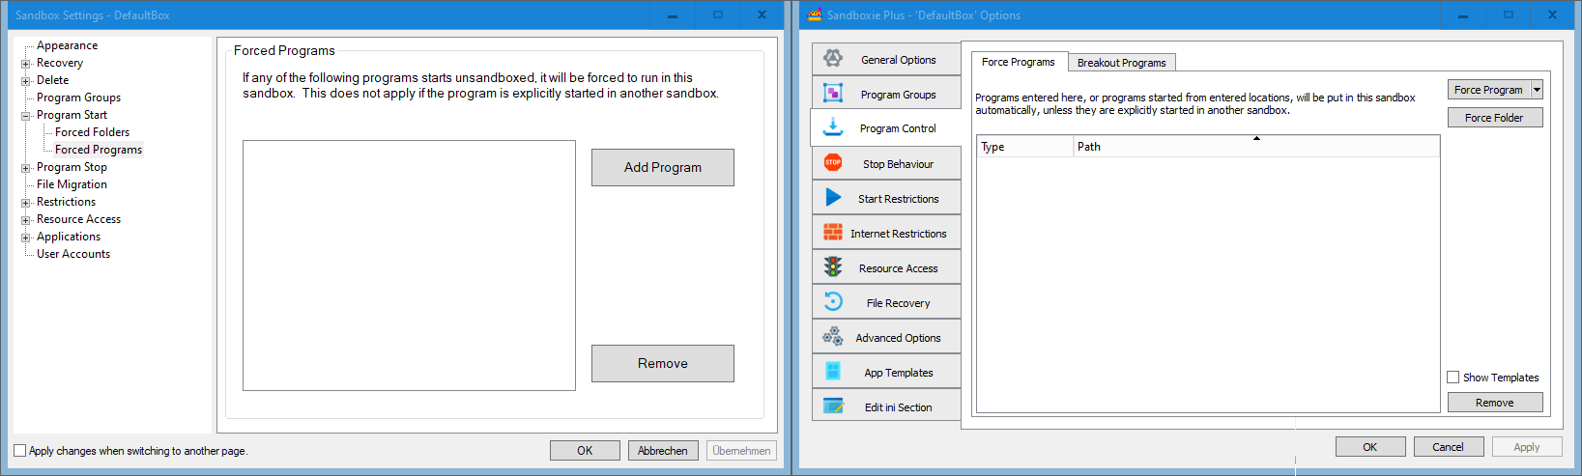This screenshot has width=1582, height=476.
Task: Click the Add Program button
Action: point(662,167)
